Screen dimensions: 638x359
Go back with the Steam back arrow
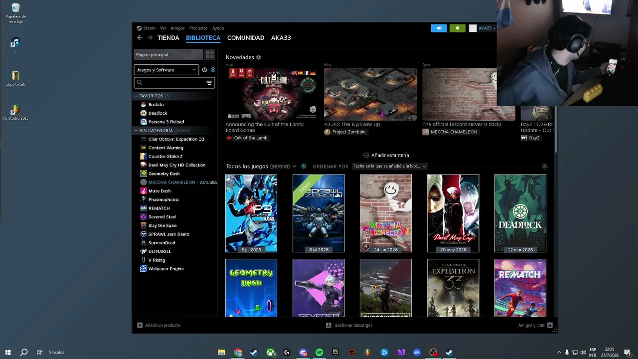click(x=140, y=38)
